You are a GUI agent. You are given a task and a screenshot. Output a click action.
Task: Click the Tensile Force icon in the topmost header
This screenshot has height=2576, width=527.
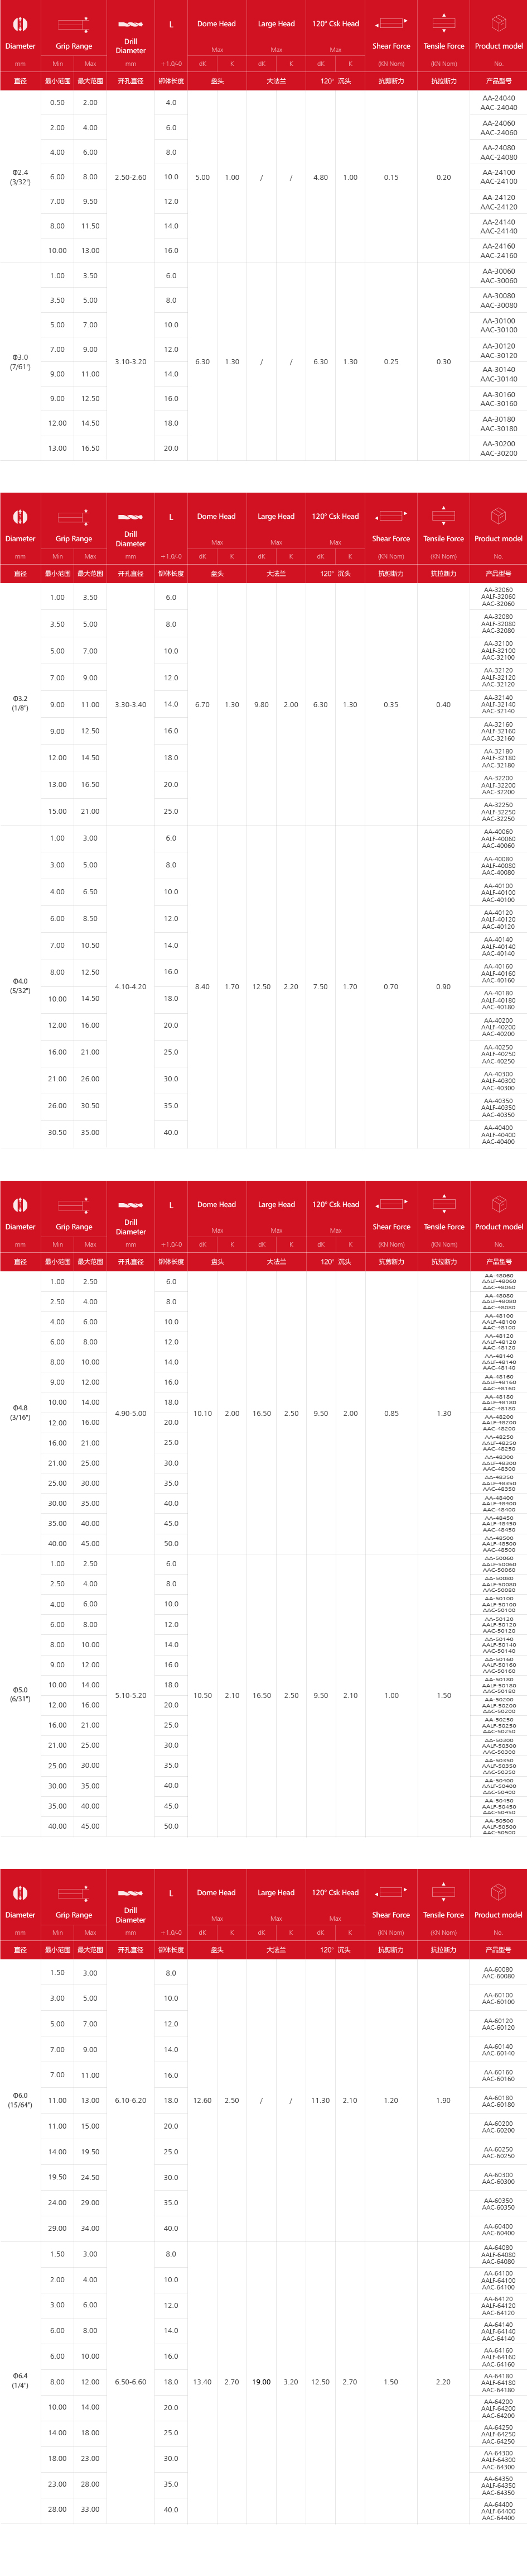click(x=443, y=23)
